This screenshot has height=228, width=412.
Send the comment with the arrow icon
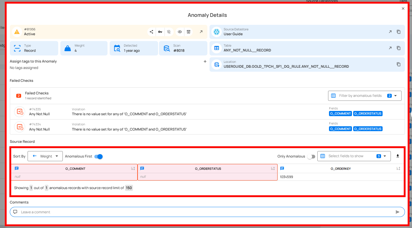click(398, 212)
